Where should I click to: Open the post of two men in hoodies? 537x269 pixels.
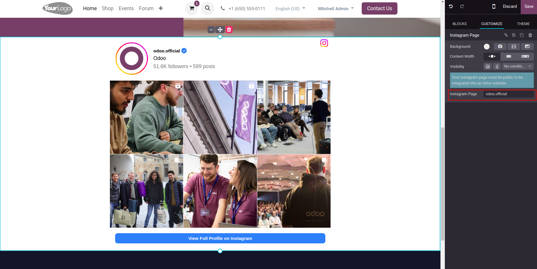click(x=147, y=117)
